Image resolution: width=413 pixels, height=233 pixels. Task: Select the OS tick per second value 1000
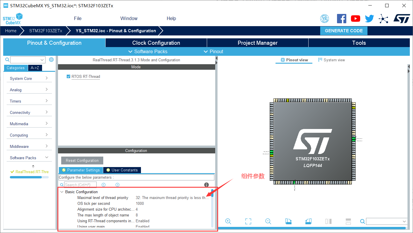click(140, 203)
